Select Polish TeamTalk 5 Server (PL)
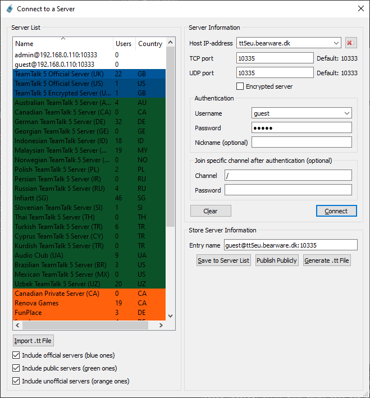 pyautogui.click(x=89, y=170)
